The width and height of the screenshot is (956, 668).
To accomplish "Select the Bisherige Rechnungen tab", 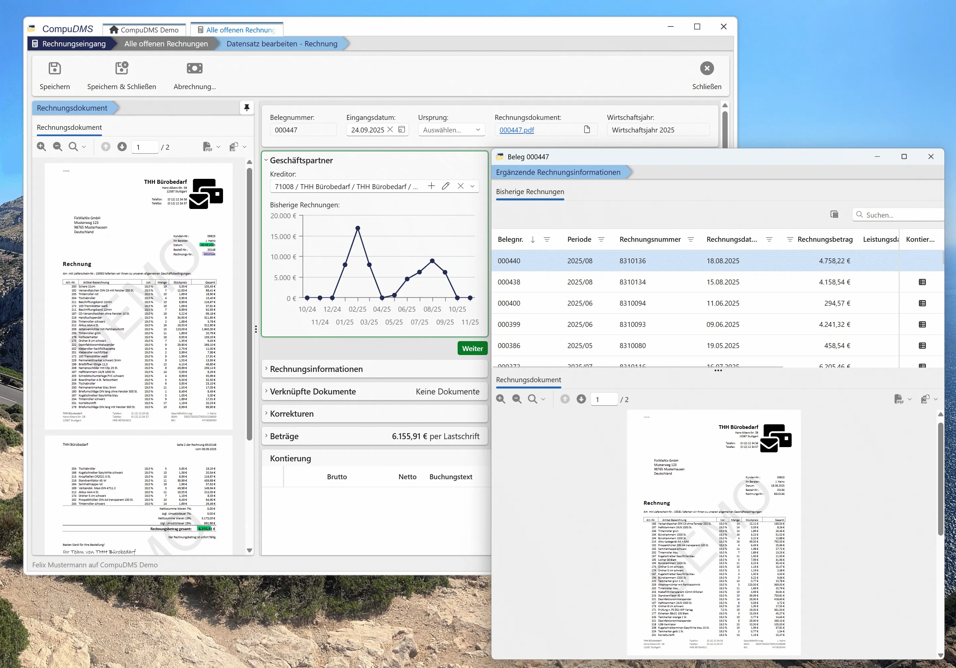I will 530,192.
